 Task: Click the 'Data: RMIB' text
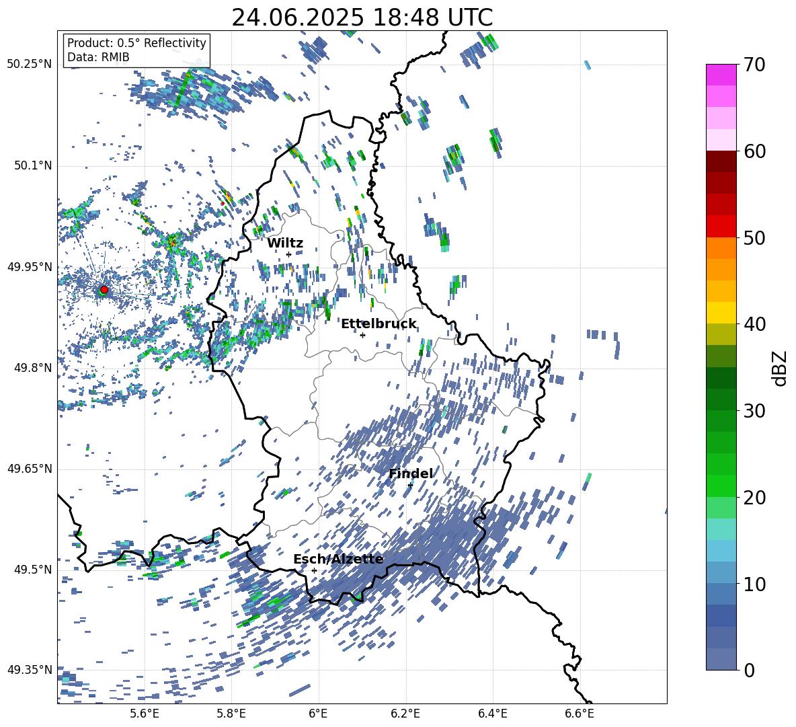pyautogui.click(x=98, y=57)
